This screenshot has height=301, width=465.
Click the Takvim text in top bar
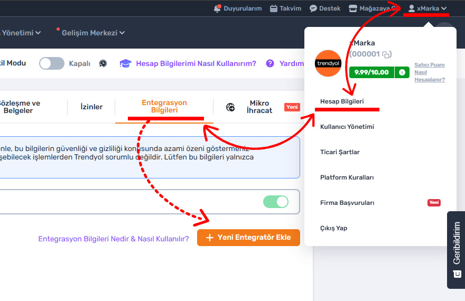(290, 8)
